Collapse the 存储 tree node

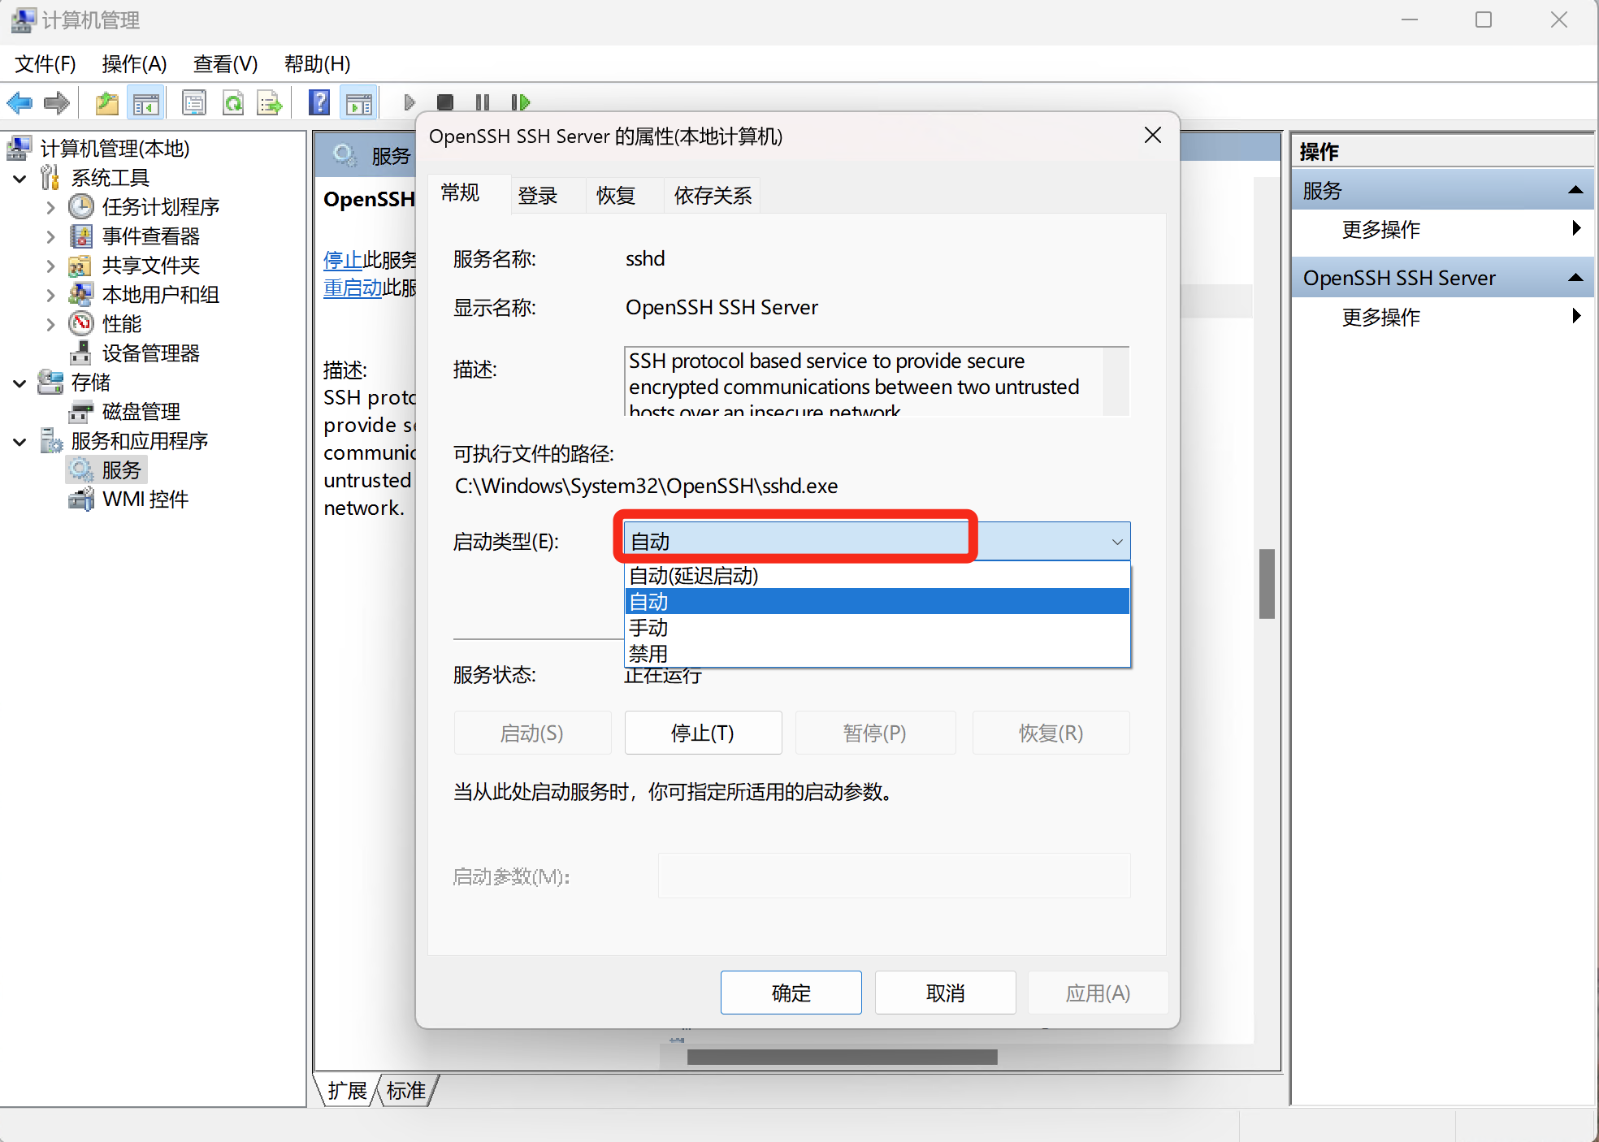(x=20, y=383)
